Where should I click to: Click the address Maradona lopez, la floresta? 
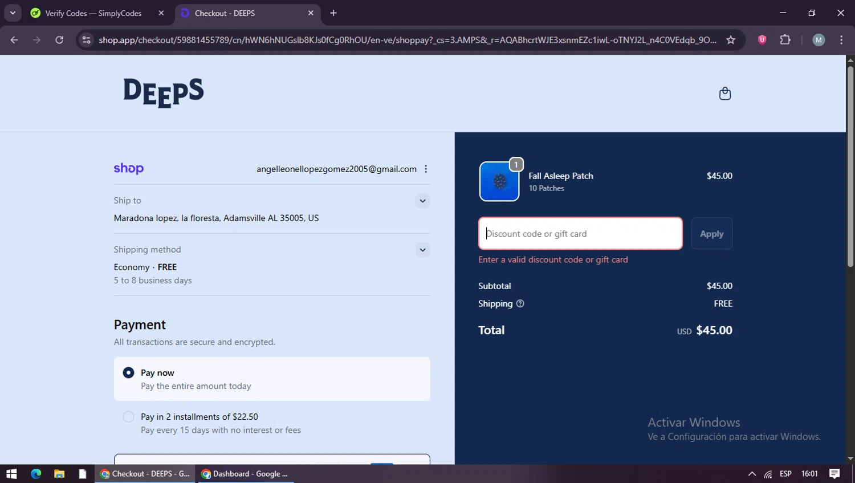216,218
